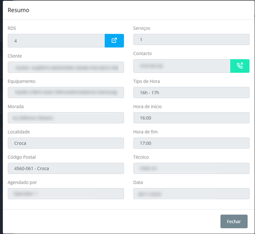The width and height of the screenshot is (255, 234).
Task: Select the Equipamento field
Action: tap(66, 92)
